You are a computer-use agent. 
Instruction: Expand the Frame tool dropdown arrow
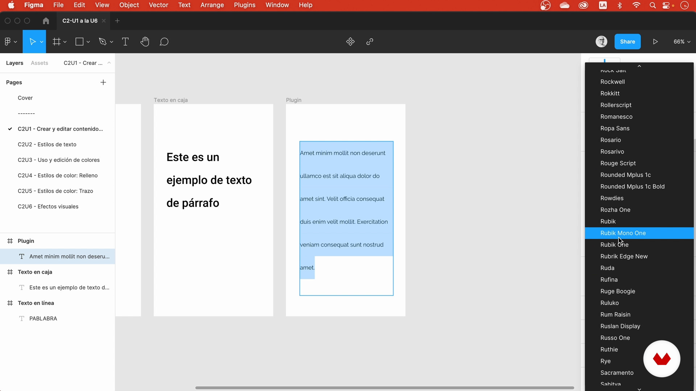point(65,42)
